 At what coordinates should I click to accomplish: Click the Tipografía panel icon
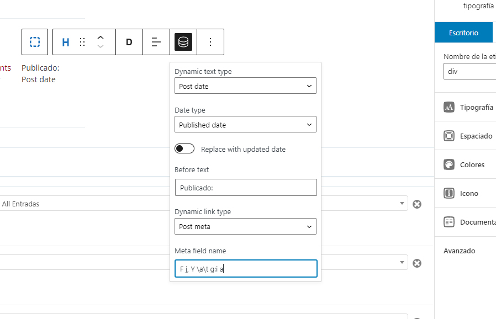(449, 107)
